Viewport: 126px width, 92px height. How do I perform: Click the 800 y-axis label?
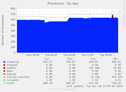(x=13, y=9)
